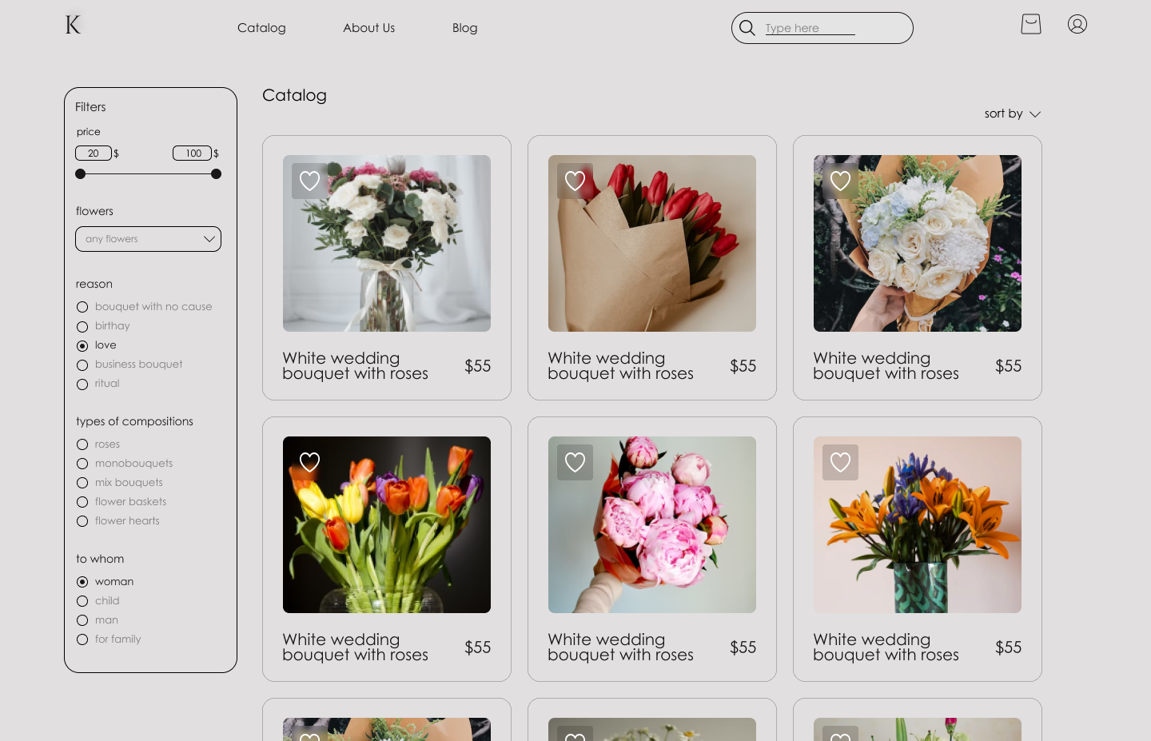Select the 'love' reason radio

point(82,345)
